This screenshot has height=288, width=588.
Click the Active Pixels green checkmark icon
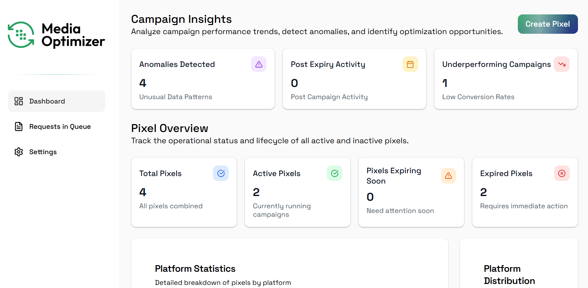335,174
